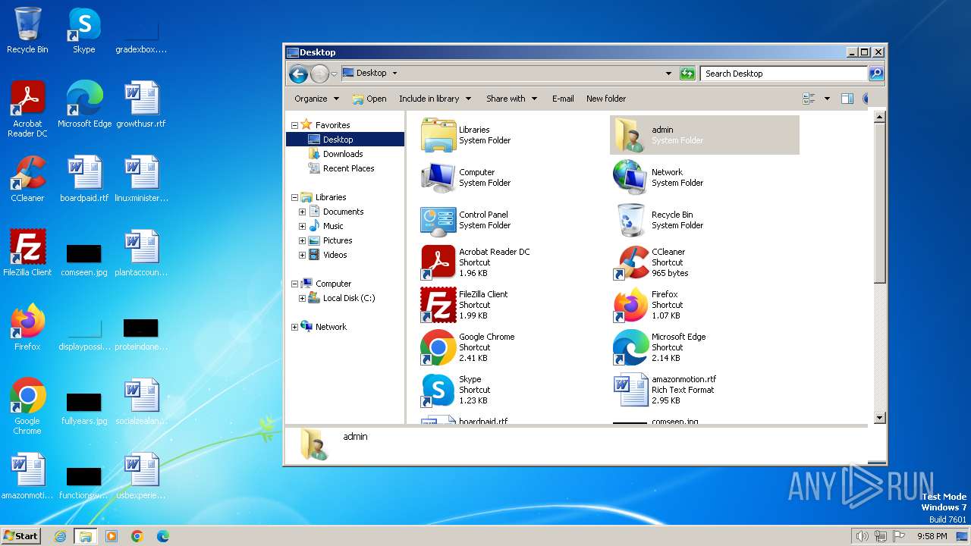Viewport: 971px width, 546px height.
Task: Click the scrollbar down arrow
Action: (x=880, y=417)
